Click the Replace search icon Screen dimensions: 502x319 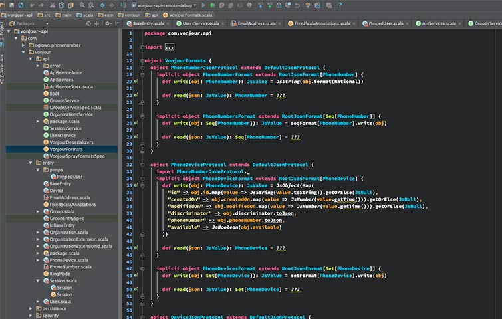coord(91,5)
